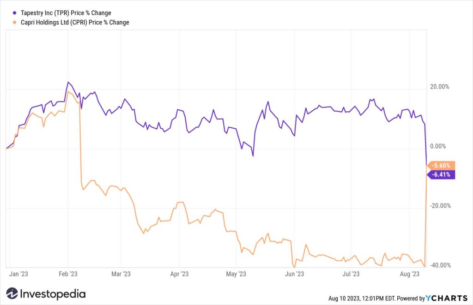Click the orange Capri Holdings legend dot
This screenshot has width=473, height=305.
click(x=14, y=22)
